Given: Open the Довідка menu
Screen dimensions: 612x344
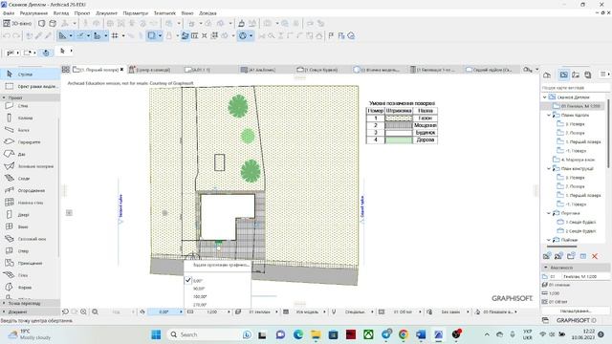Looking at the screenshot, I should [208, 12].
